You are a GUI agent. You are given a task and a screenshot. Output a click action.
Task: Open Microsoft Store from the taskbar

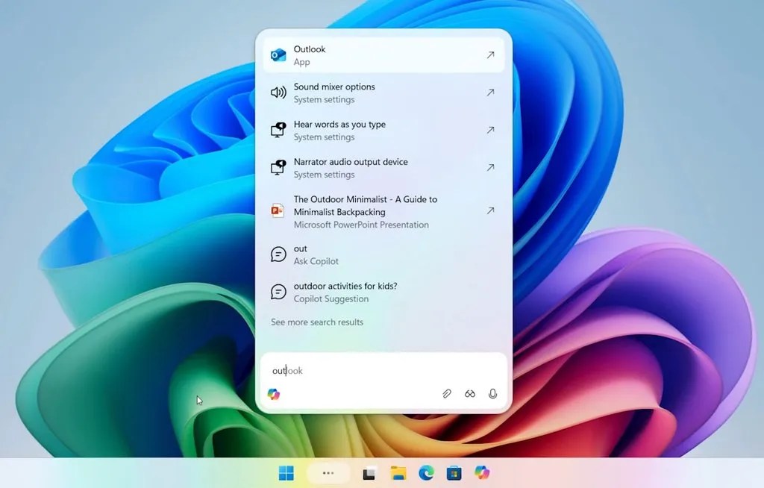tap(454, 472)
